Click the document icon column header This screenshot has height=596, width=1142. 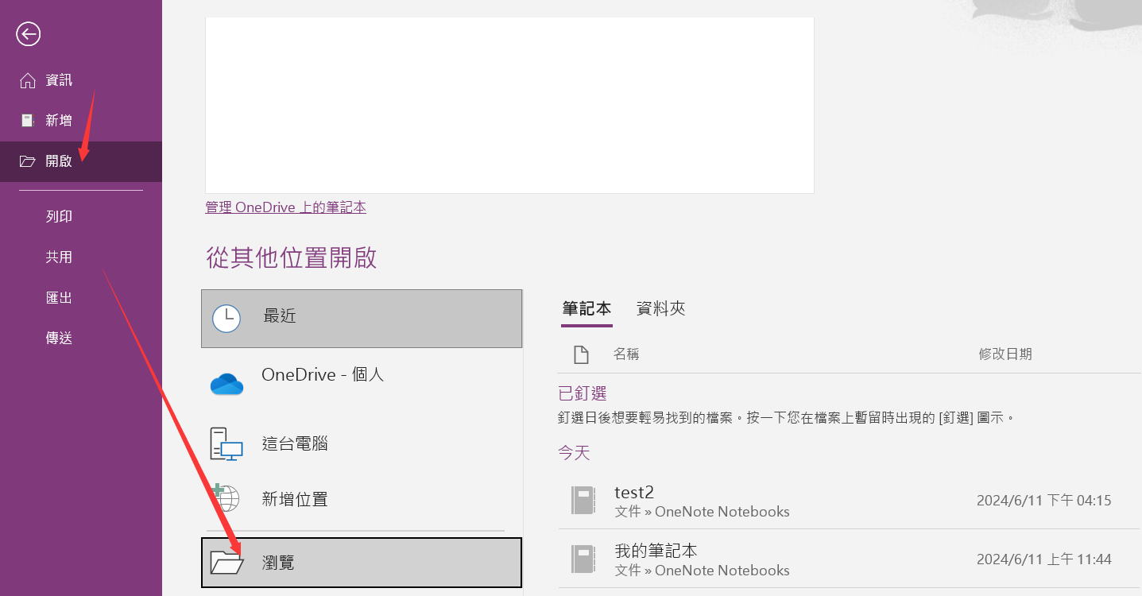pyautogui.click(x=581, y=354)
